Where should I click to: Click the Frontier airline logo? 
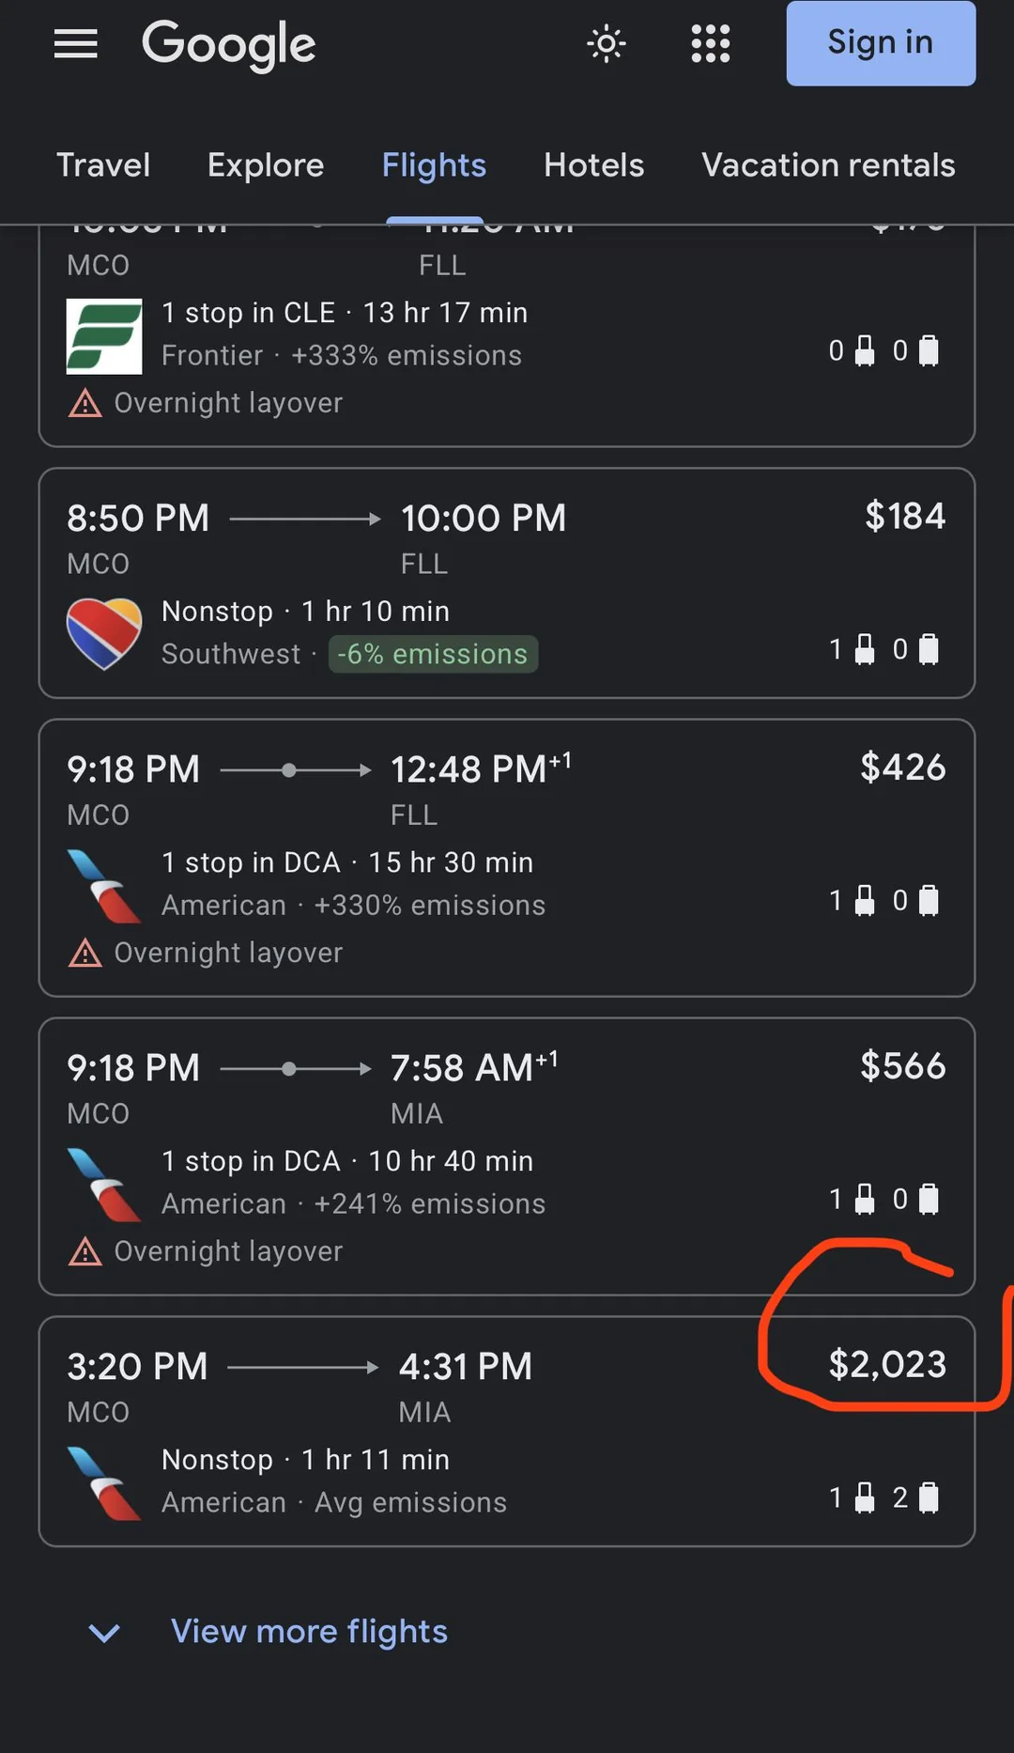click(104, 335)
